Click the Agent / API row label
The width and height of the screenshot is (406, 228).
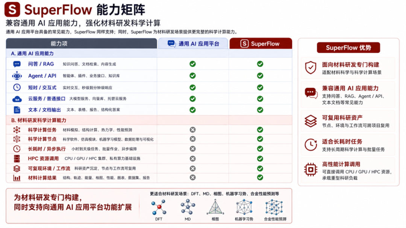click(x=42, y=76)
